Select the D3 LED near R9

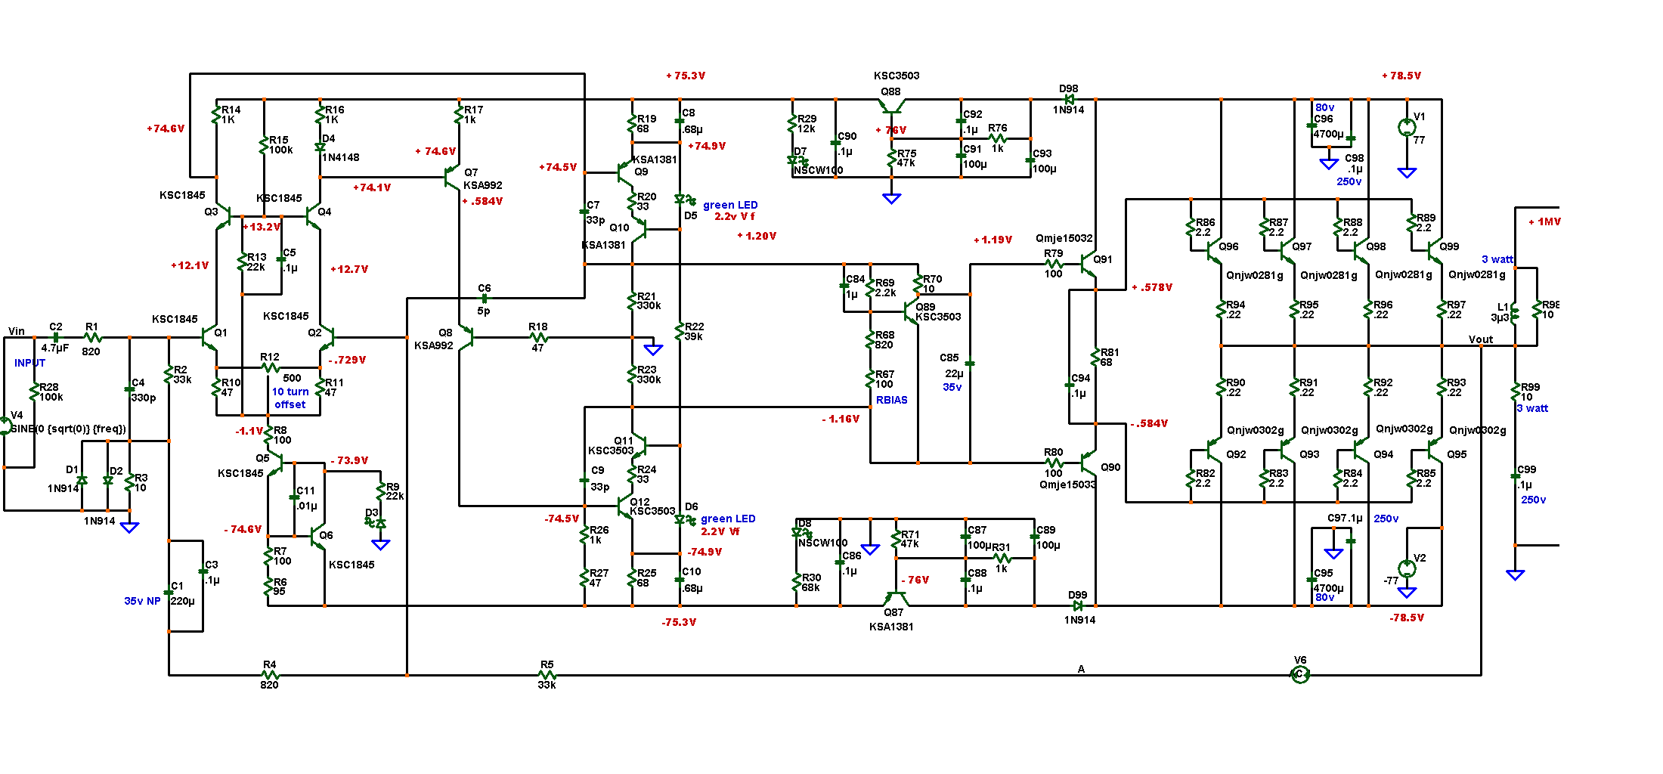click(376, 522)
